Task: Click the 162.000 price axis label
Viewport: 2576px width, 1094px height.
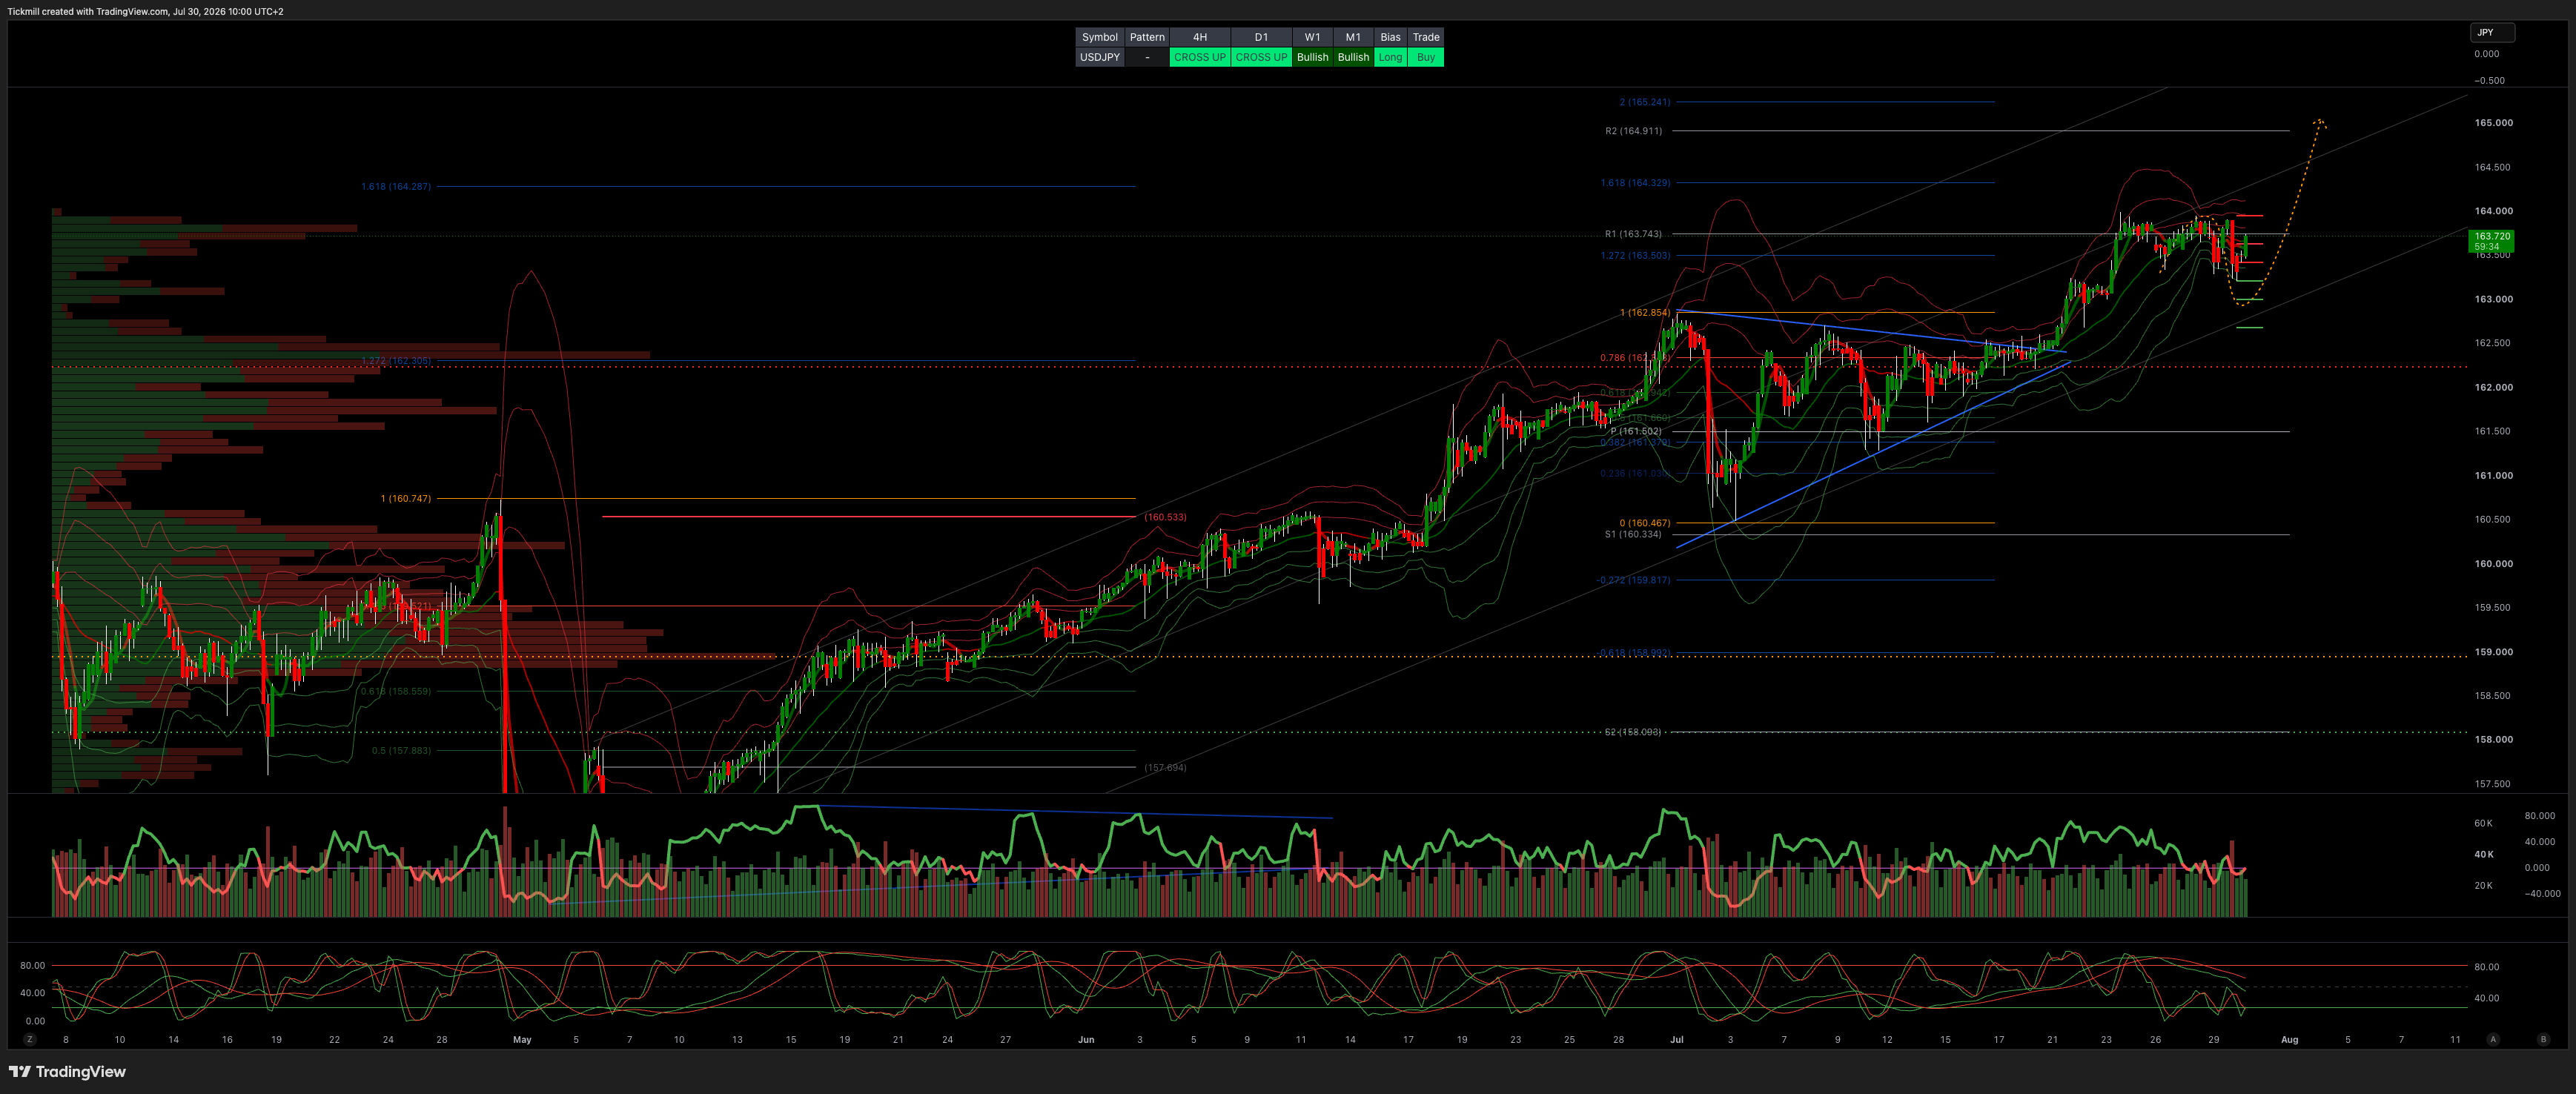Action: click(x=2493, y=387)
